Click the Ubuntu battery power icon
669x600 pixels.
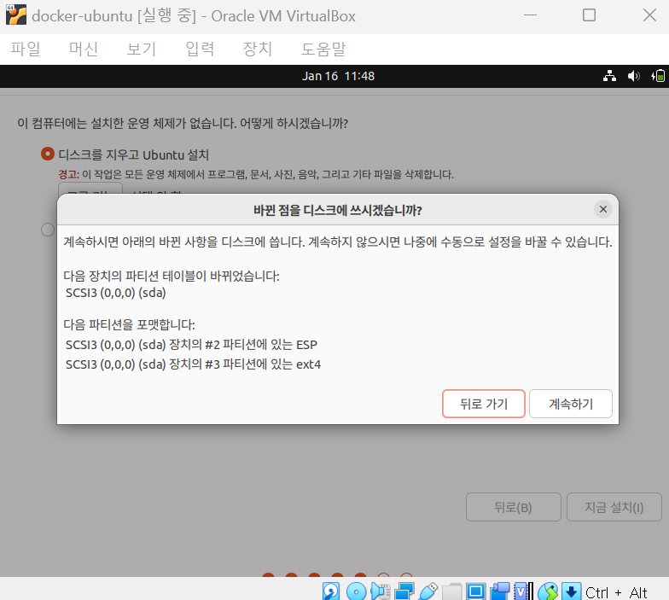[x=657, y=77]
